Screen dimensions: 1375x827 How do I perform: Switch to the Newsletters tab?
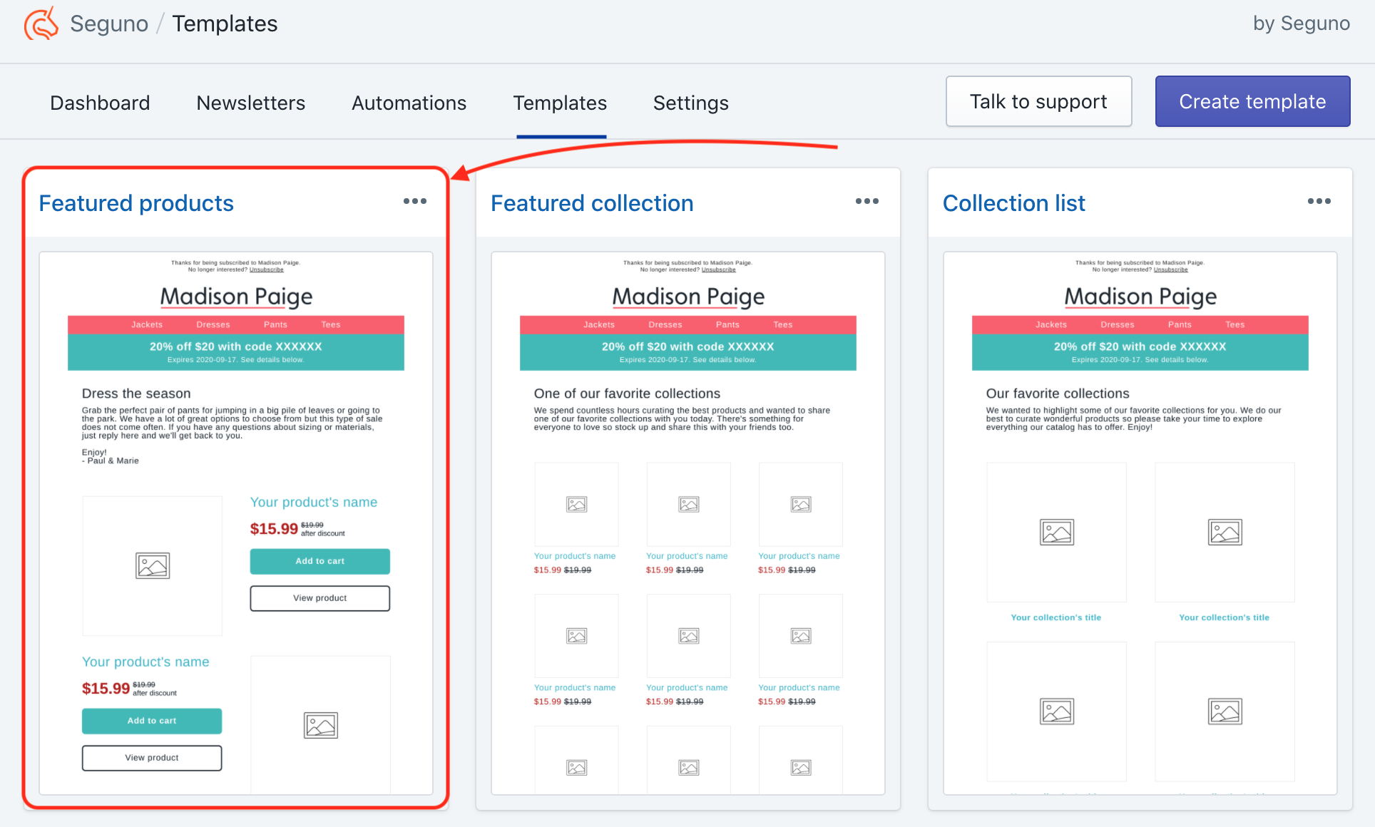click(x=250, y=103)
